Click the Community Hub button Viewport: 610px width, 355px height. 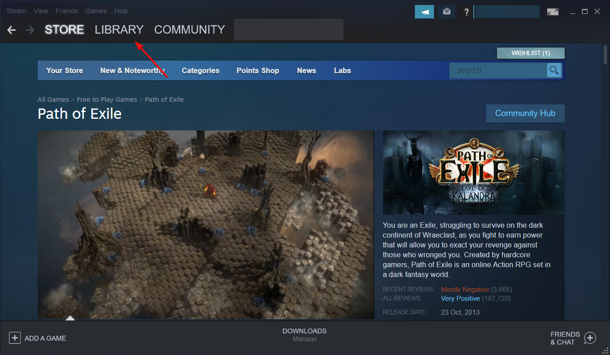tap(525, 113)
